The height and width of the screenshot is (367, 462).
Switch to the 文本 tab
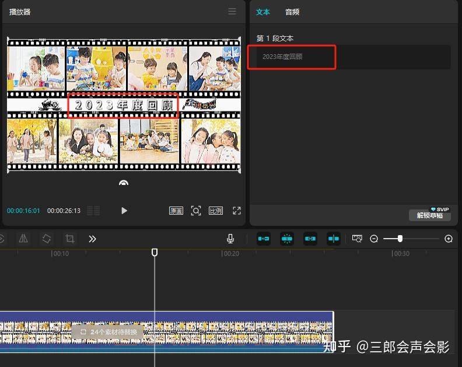(x=263, y=12)
